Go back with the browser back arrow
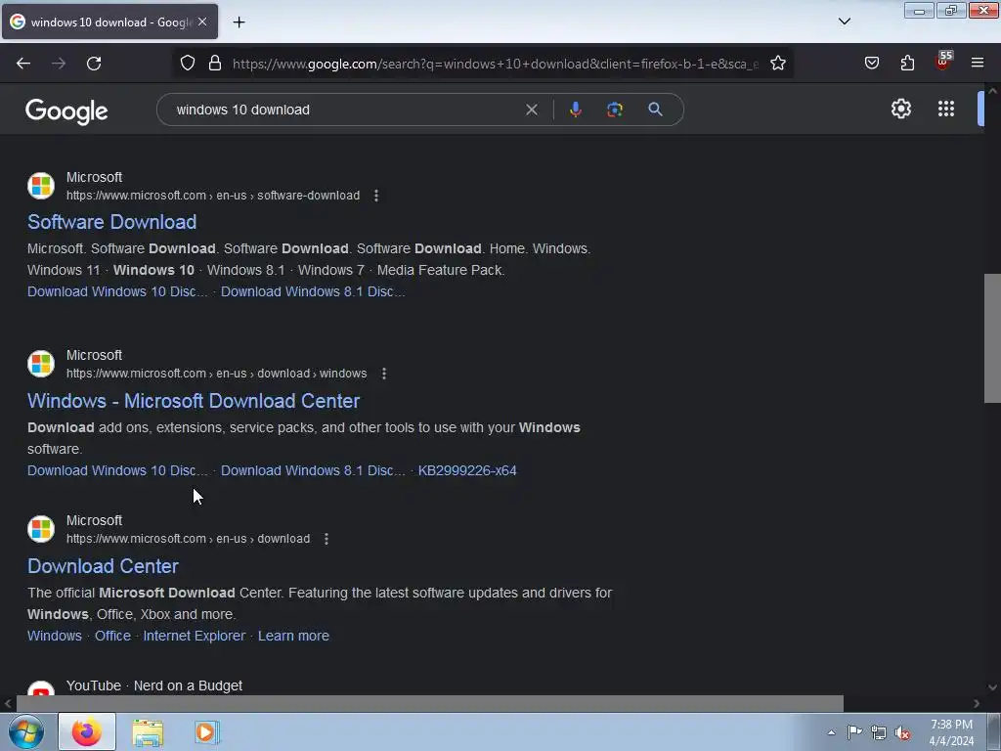Viewport: 1001px width, 751px height. 23,64
